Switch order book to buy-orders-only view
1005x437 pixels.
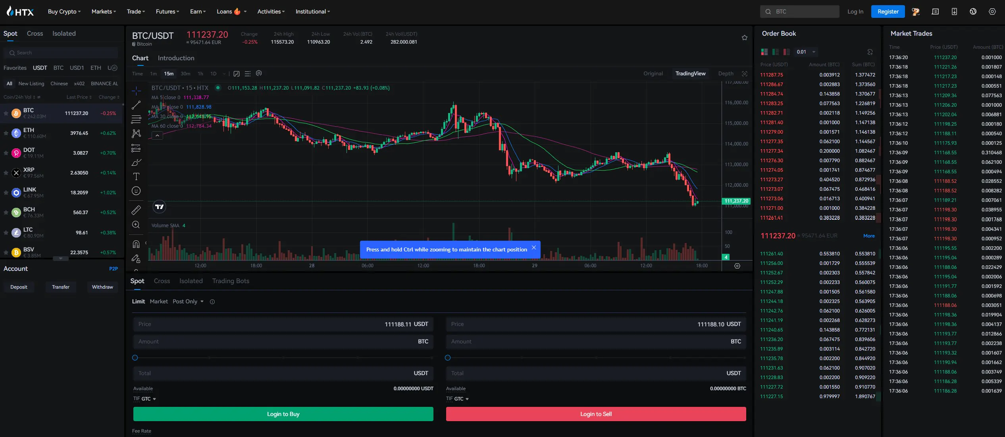(x=776, y=52)
